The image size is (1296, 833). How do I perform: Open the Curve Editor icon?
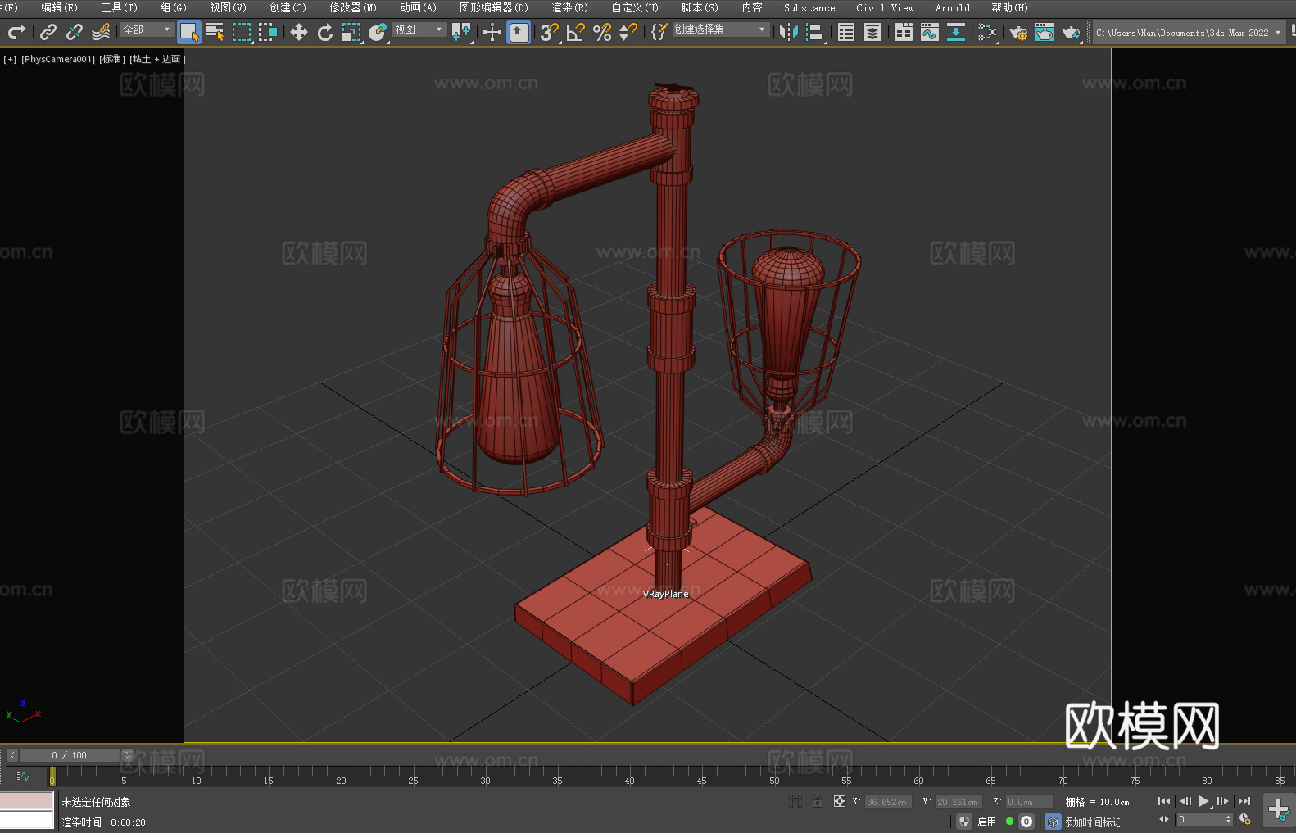(x=929, y=32)
